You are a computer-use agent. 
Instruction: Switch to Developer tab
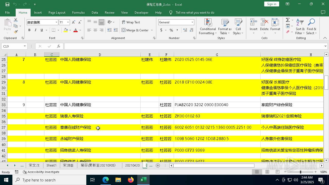(141, 13)
